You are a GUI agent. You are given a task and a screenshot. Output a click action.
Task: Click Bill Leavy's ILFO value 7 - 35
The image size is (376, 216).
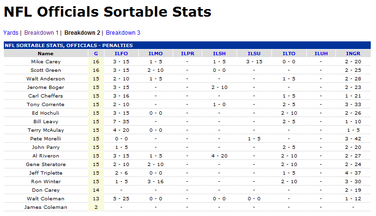point(121,122)
